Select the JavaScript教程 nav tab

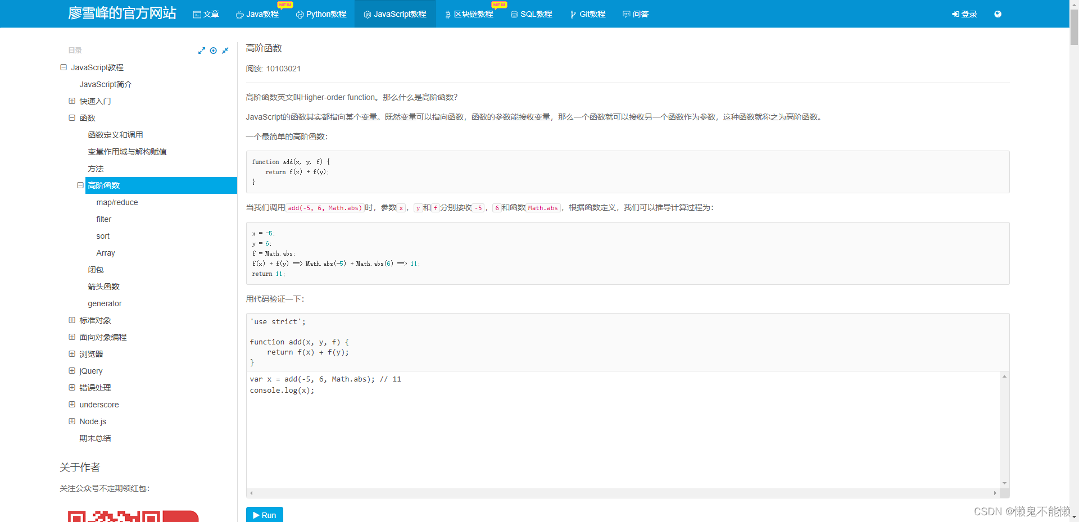pos(395,14)
